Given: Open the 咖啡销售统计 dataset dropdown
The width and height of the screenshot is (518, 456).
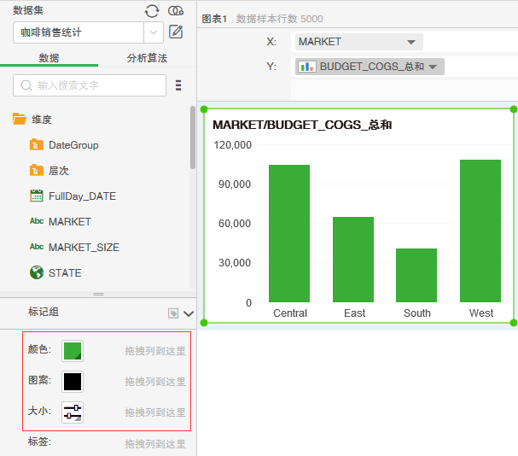Looking at the screenshot, I should pos(153,33).
